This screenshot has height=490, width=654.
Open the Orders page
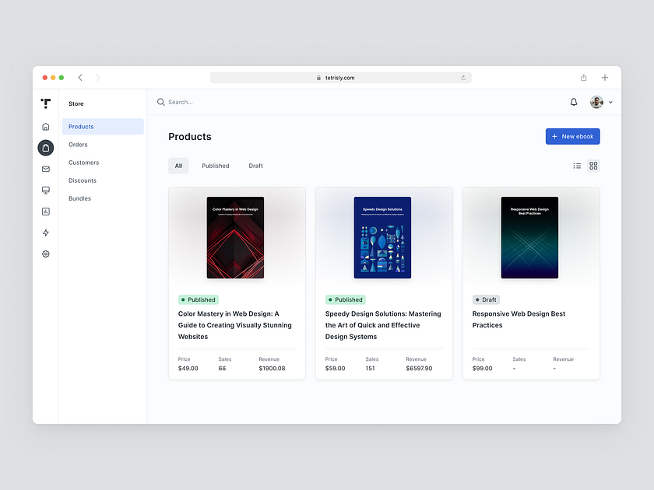(x=78, y=144)
